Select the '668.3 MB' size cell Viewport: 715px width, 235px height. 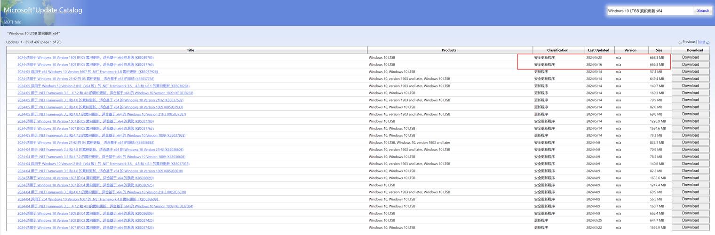(x=657, y=57)
